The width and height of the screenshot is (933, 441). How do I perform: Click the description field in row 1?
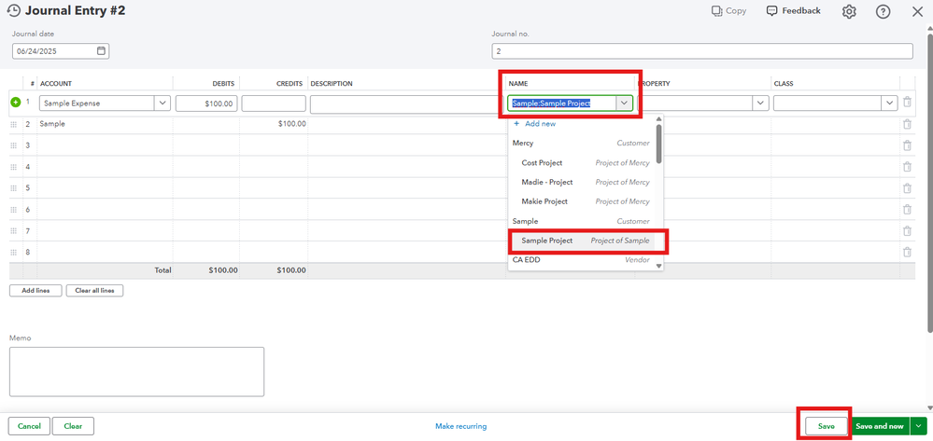click(406, 103)
